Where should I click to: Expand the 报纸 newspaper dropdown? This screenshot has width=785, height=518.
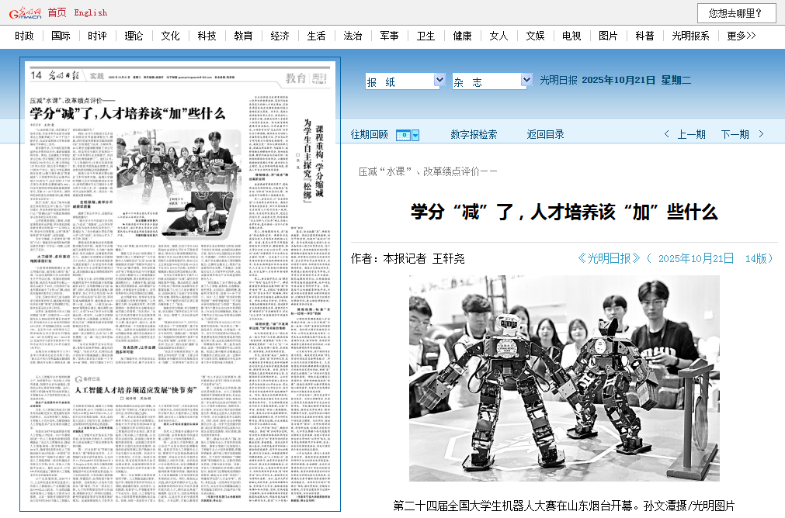tap(439, 81)
